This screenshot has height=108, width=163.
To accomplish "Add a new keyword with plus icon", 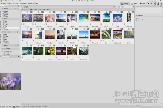I will (16, 45).
